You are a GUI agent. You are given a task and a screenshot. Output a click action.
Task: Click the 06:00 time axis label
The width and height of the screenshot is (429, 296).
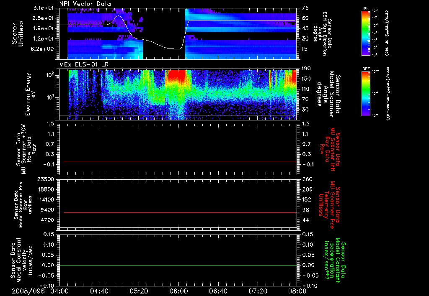[x=178, y=291]
